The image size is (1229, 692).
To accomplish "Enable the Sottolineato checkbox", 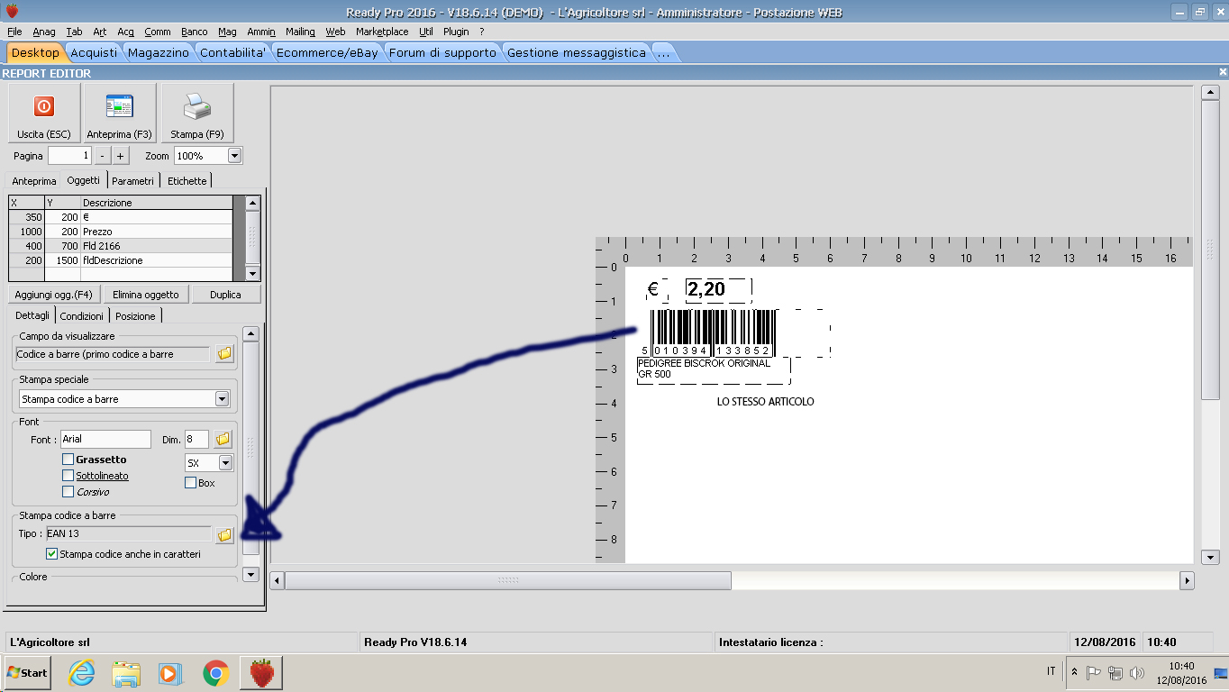I will pyautogui.click(x=68, y=476).
